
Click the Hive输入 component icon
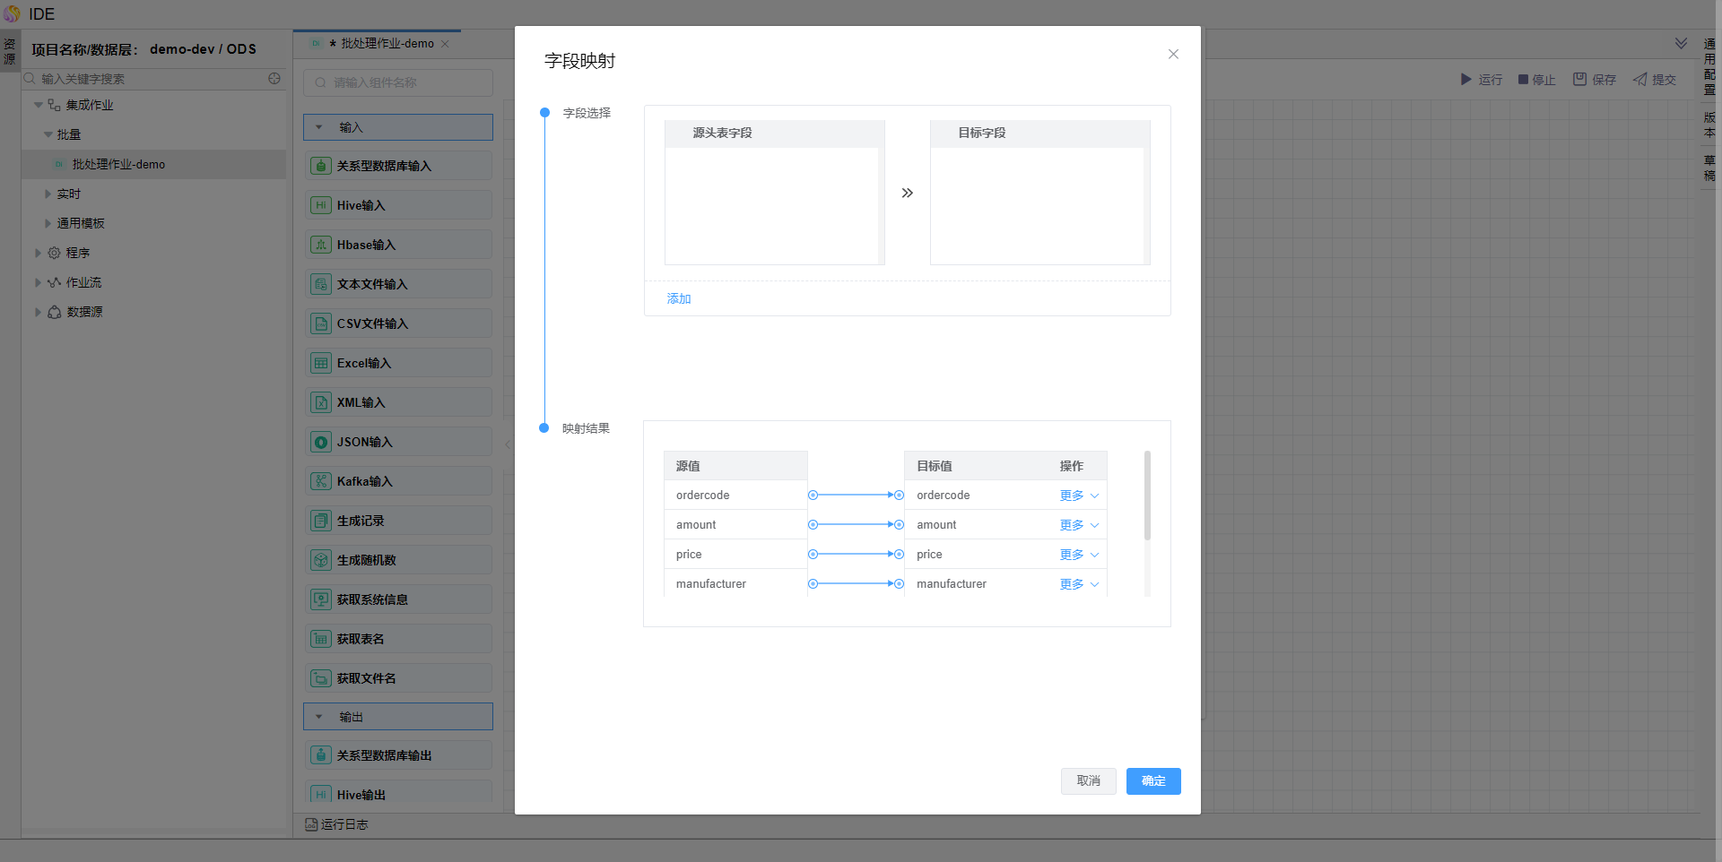click(321, 205)
